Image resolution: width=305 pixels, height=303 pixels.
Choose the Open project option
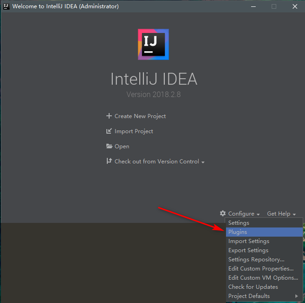tap(122, 146)
